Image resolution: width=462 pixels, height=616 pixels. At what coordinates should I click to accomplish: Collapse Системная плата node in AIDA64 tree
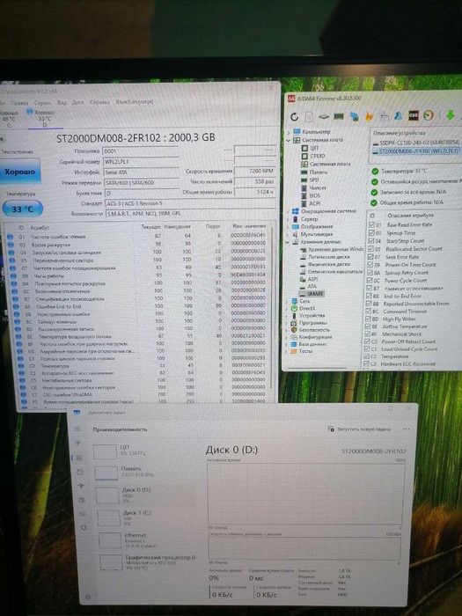coord(290,140)
